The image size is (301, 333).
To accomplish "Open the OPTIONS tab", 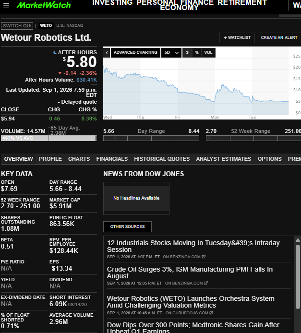I will coord(270,159).
